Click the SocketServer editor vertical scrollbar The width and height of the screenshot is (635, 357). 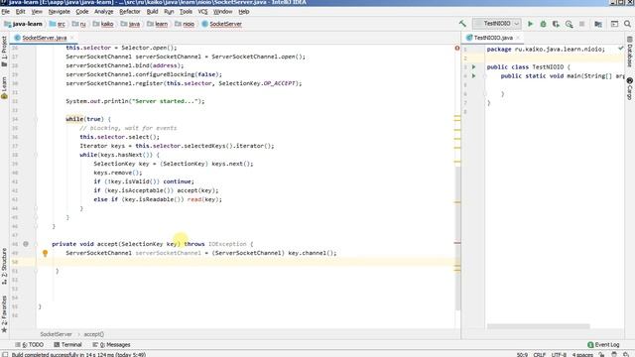[x=457, y=239]
